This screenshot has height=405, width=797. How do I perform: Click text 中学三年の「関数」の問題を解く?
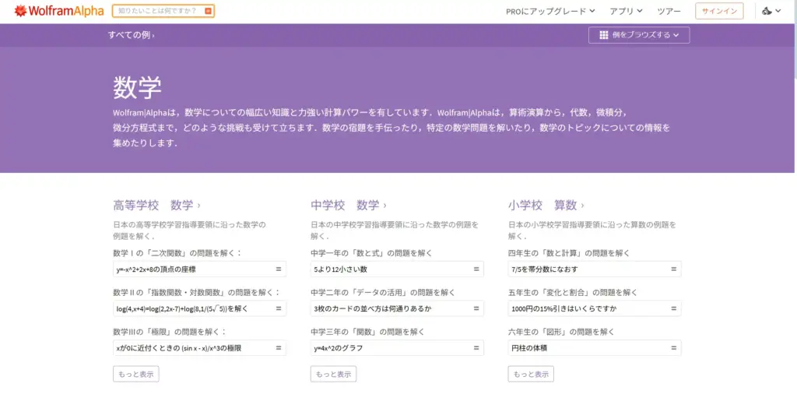click(367, 332)
